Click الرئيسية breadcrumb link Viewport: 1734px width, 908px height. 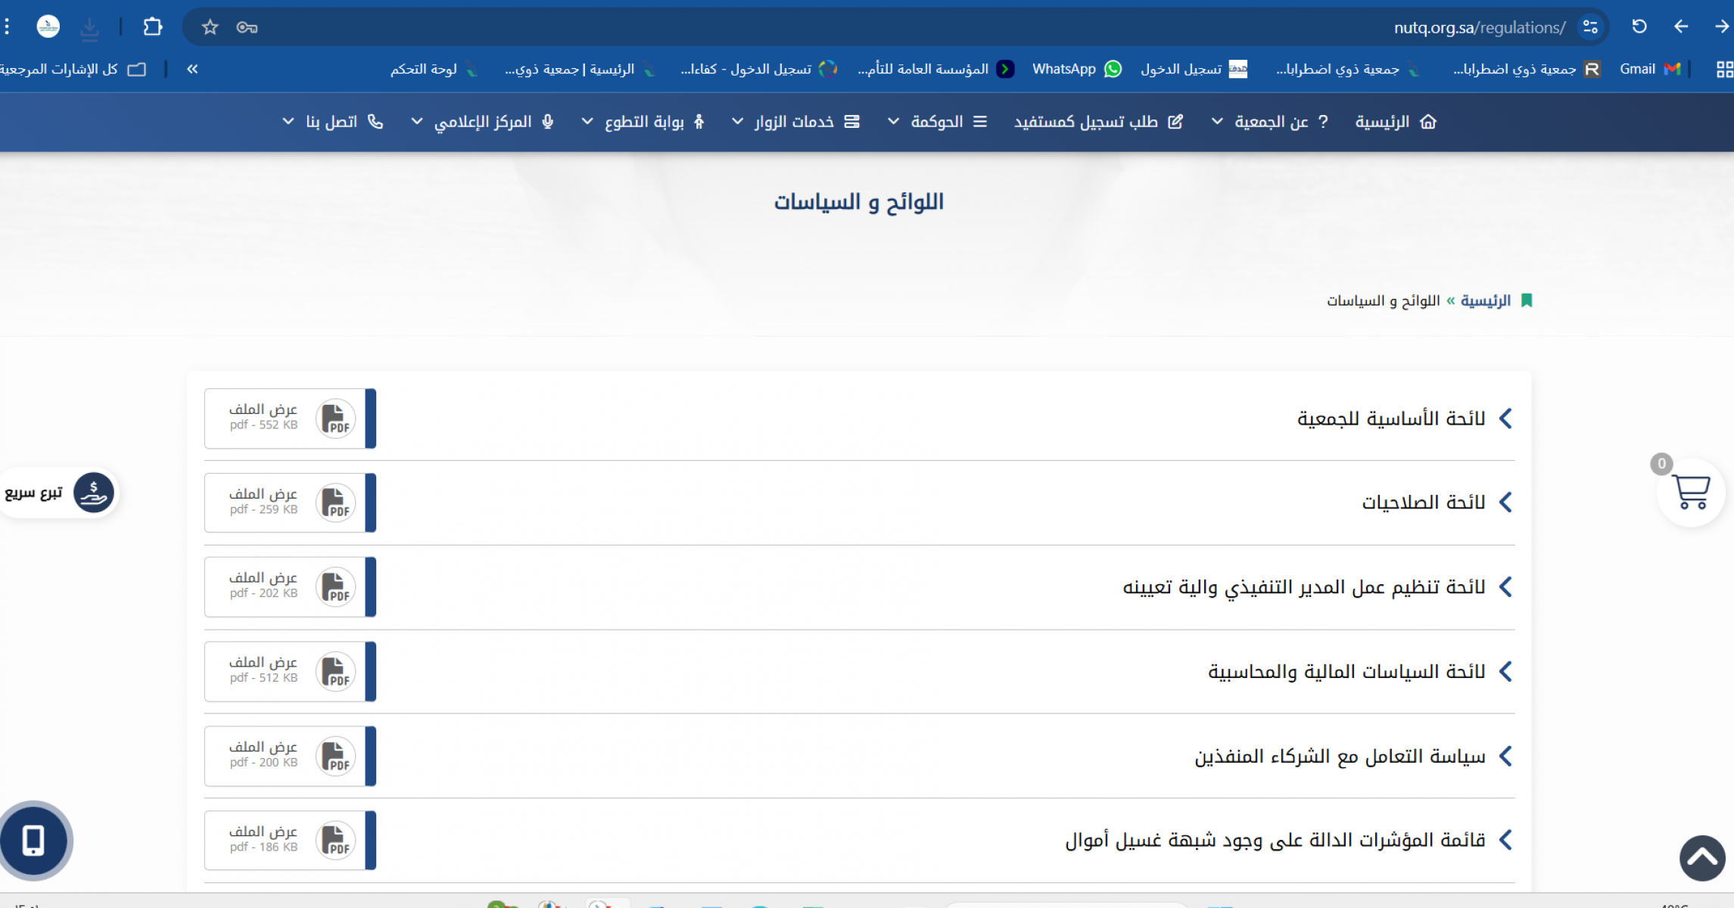pyautogui.click(x=1485, y=301)
